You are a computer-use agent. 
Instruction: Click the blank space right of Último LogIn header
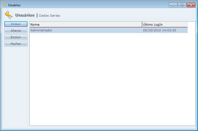click(x=191, y=25)
